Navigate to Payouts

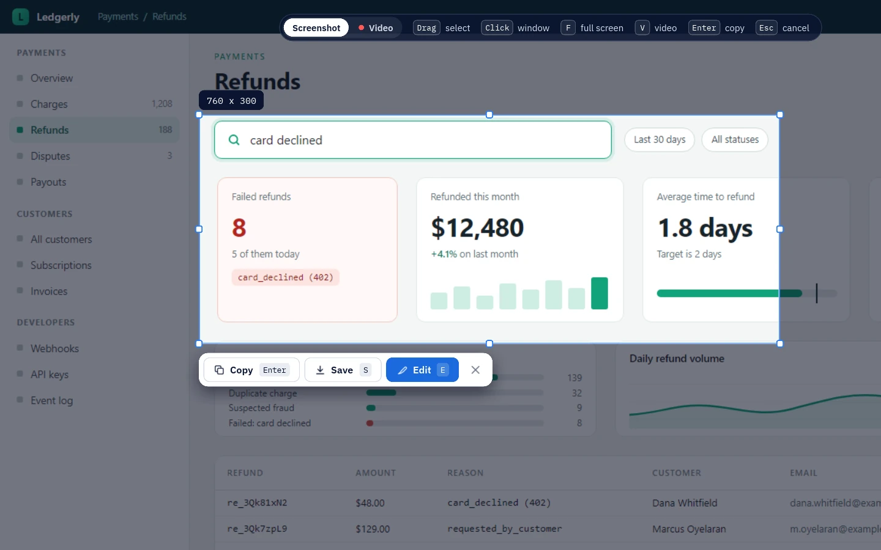95,182
